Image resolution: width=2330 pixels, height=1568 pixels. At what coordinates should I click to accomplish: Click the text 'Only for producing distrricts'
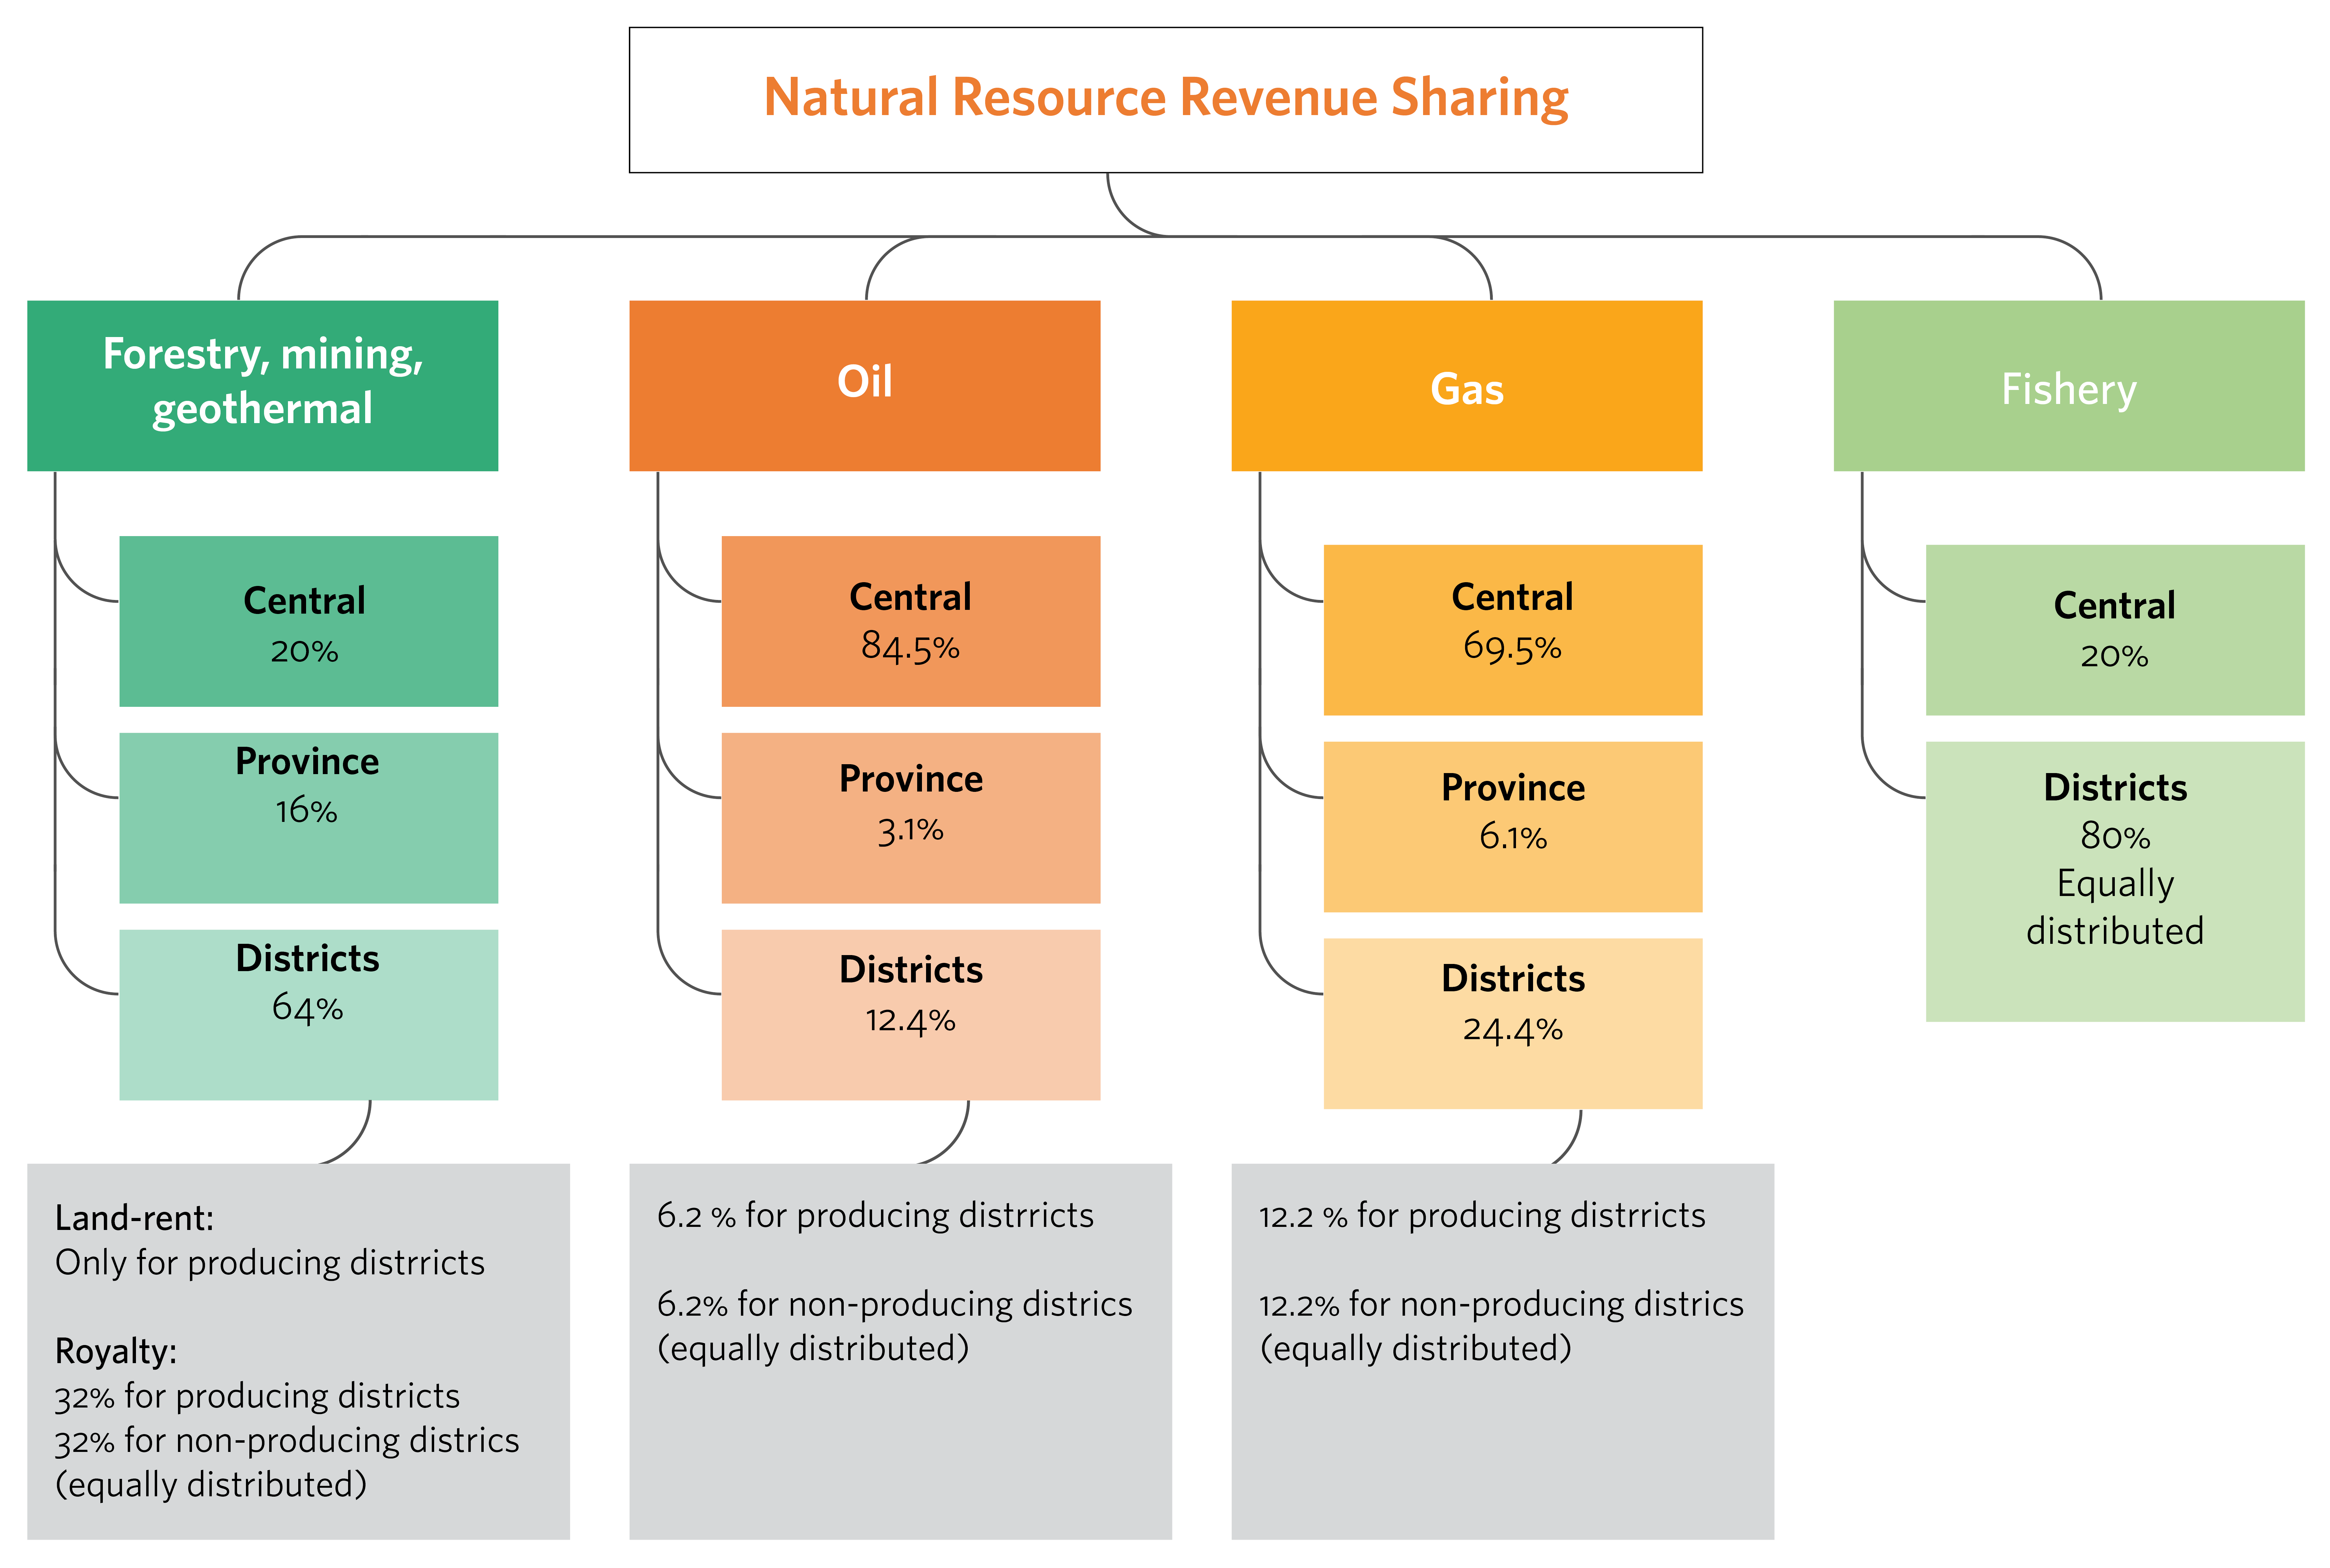(x=270, y=1263)
